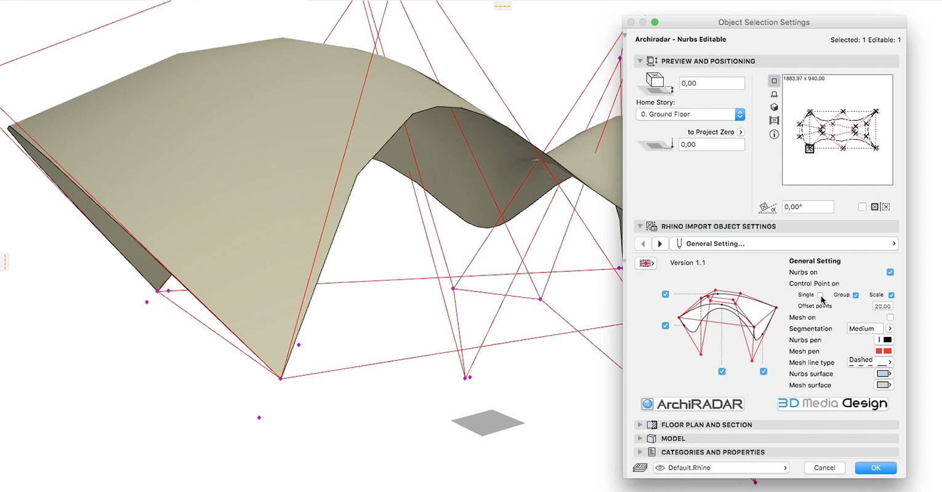Click Cancel in Object Selection Settings
Image resolution: width=942 pixels, height=492 pixels.
(x=824, y=468)
